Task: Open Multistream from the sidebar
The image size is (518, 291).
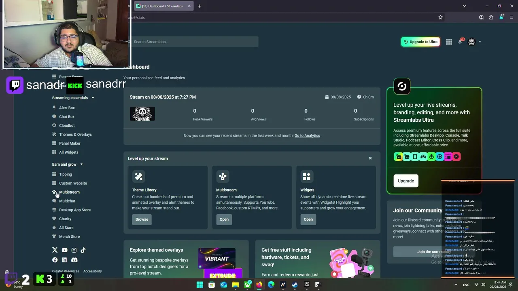Action: (69, 192)
